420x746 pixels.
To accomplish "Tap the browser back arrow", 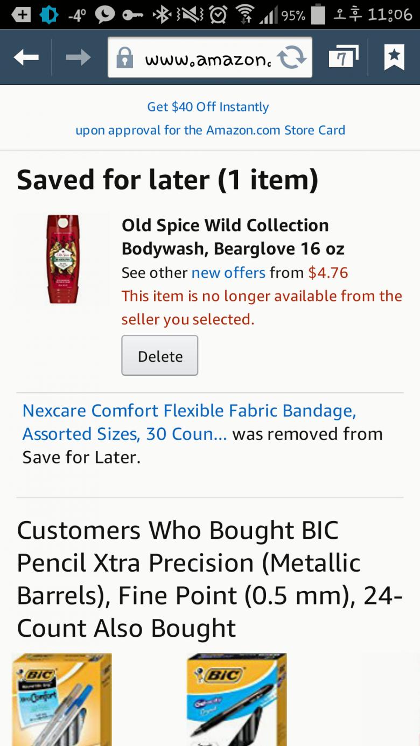I will [26, 57].
